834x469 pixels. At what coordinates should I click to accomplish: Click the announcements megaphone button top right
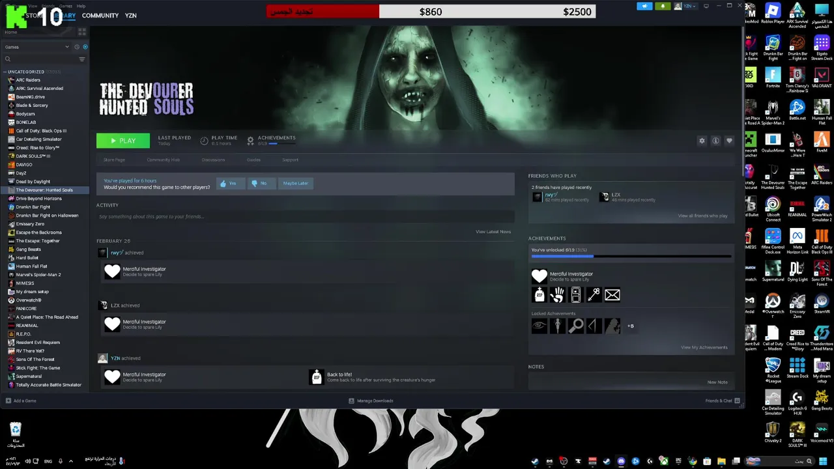point(644,6)
